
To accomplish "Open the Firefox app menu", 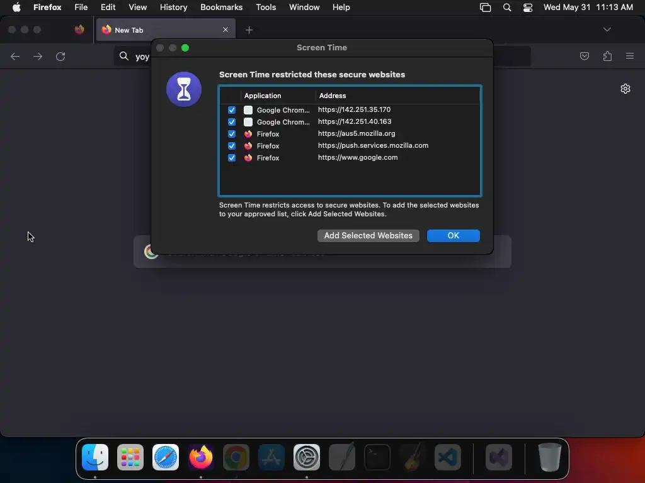I will tap(47, 8).
